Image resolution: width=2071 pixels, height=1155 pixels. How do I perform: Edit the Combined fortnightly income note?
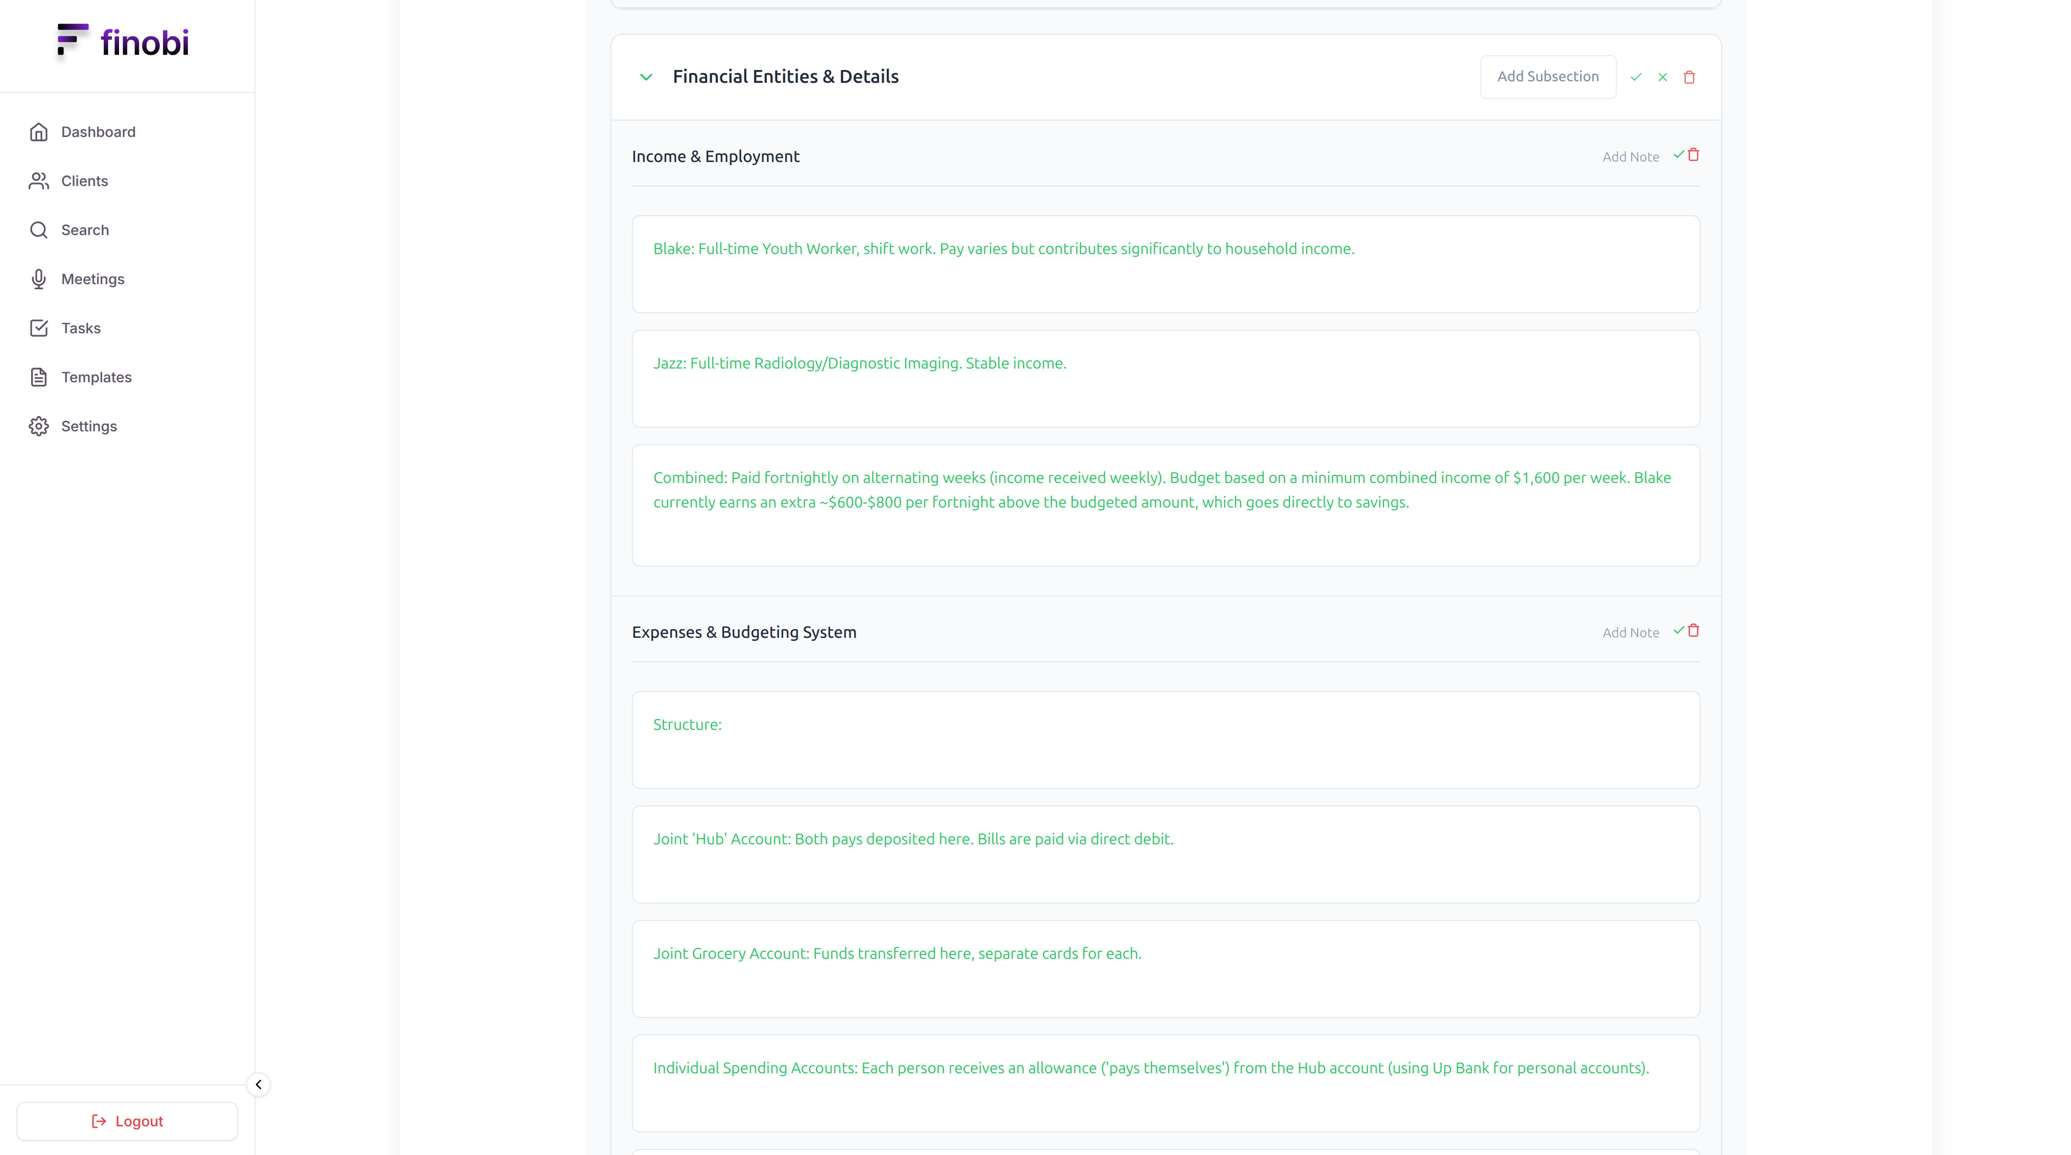(1166, 505)
